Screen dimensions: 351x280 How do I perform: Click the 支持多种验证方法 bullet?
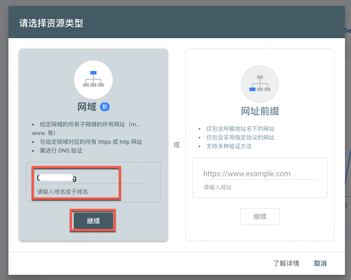229,146
